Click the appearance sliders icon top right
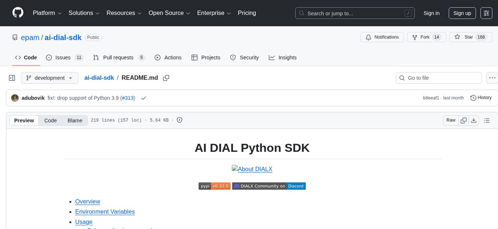This screenshot has height=229, width=498. (486, 13)
